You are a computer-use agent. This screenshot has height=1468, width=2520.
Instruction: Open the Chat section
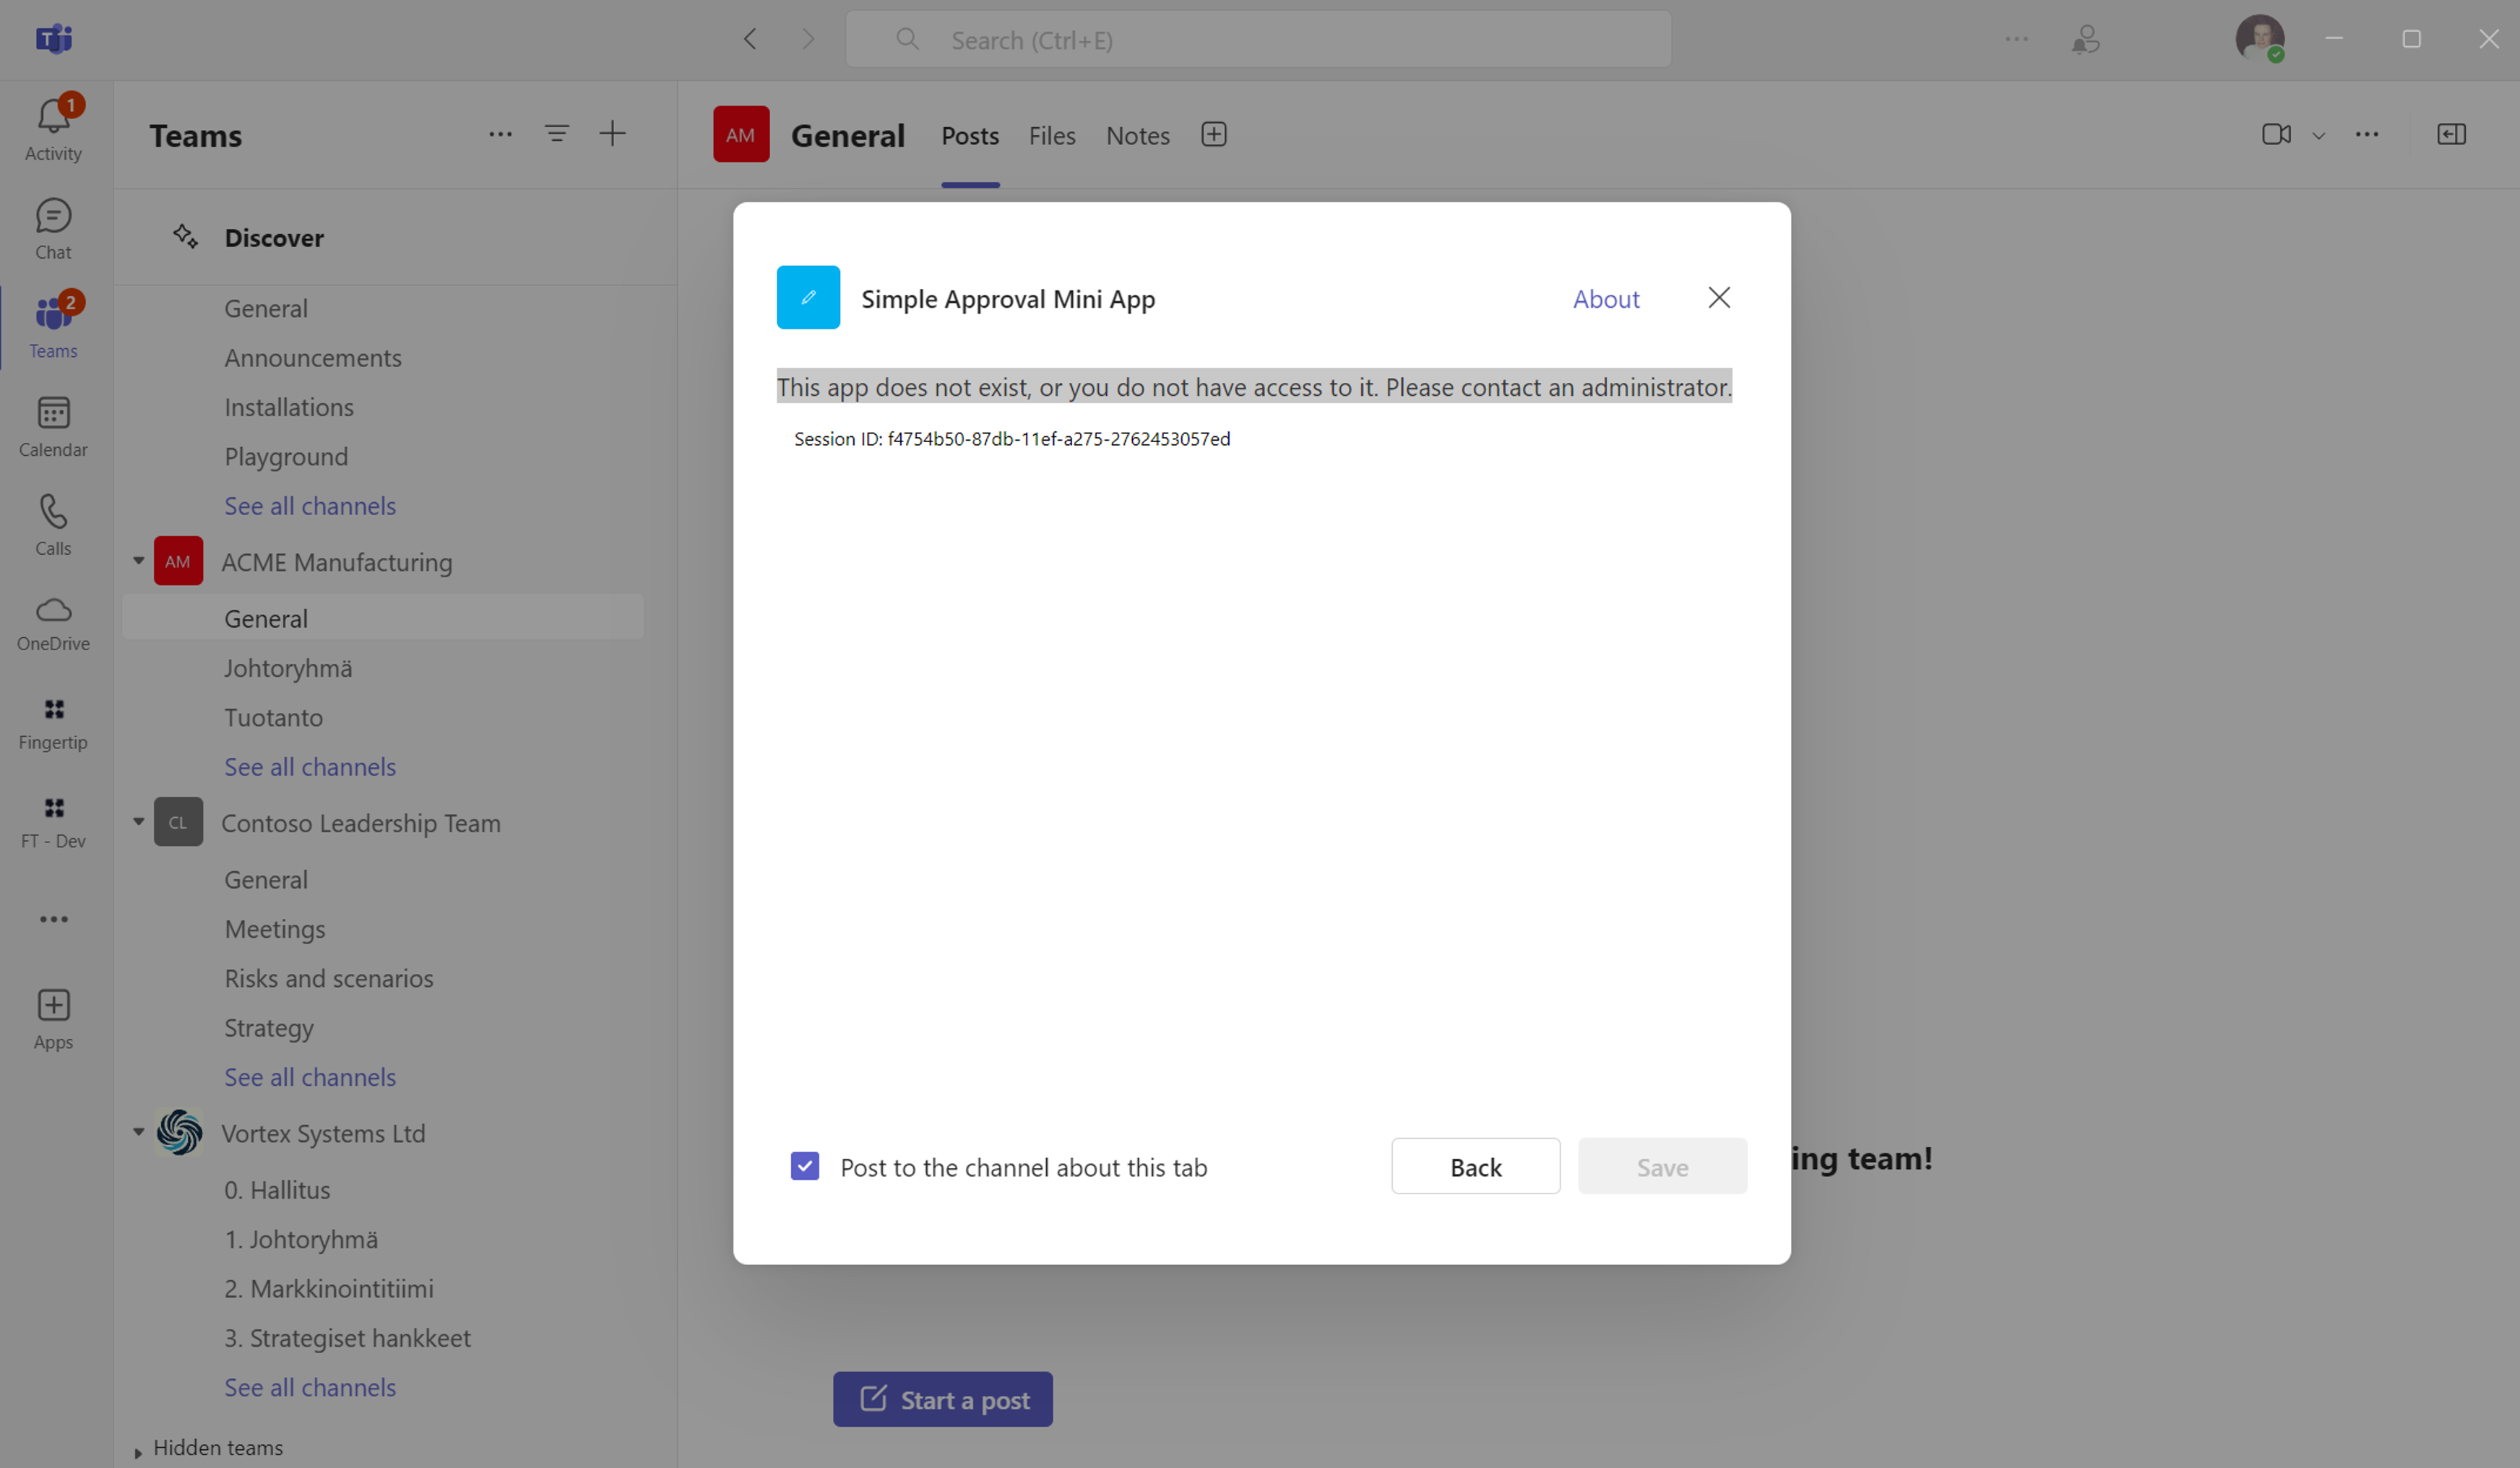pyautogui.click(x=53, y=227)
